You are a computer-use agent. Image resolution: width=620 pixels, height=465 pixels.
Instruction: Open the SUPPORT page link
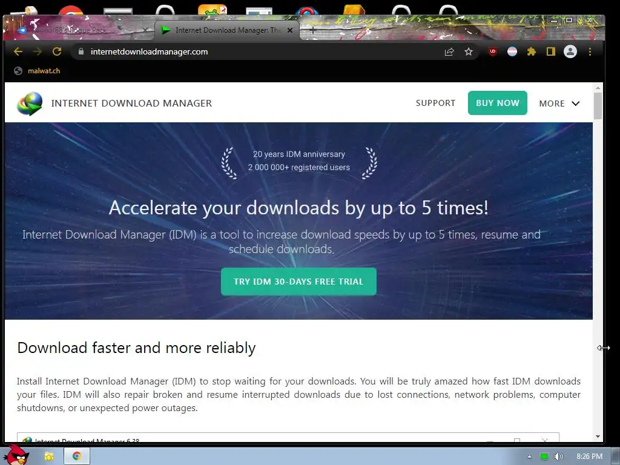click(436, 103)
